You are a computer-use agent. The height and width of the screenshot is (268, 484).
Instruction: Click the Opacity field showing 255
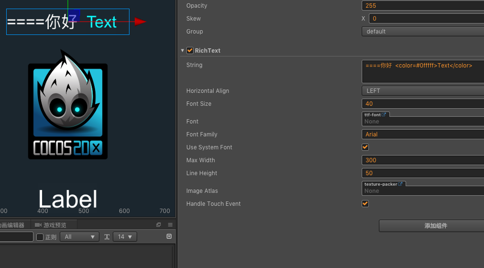(423, 6)
